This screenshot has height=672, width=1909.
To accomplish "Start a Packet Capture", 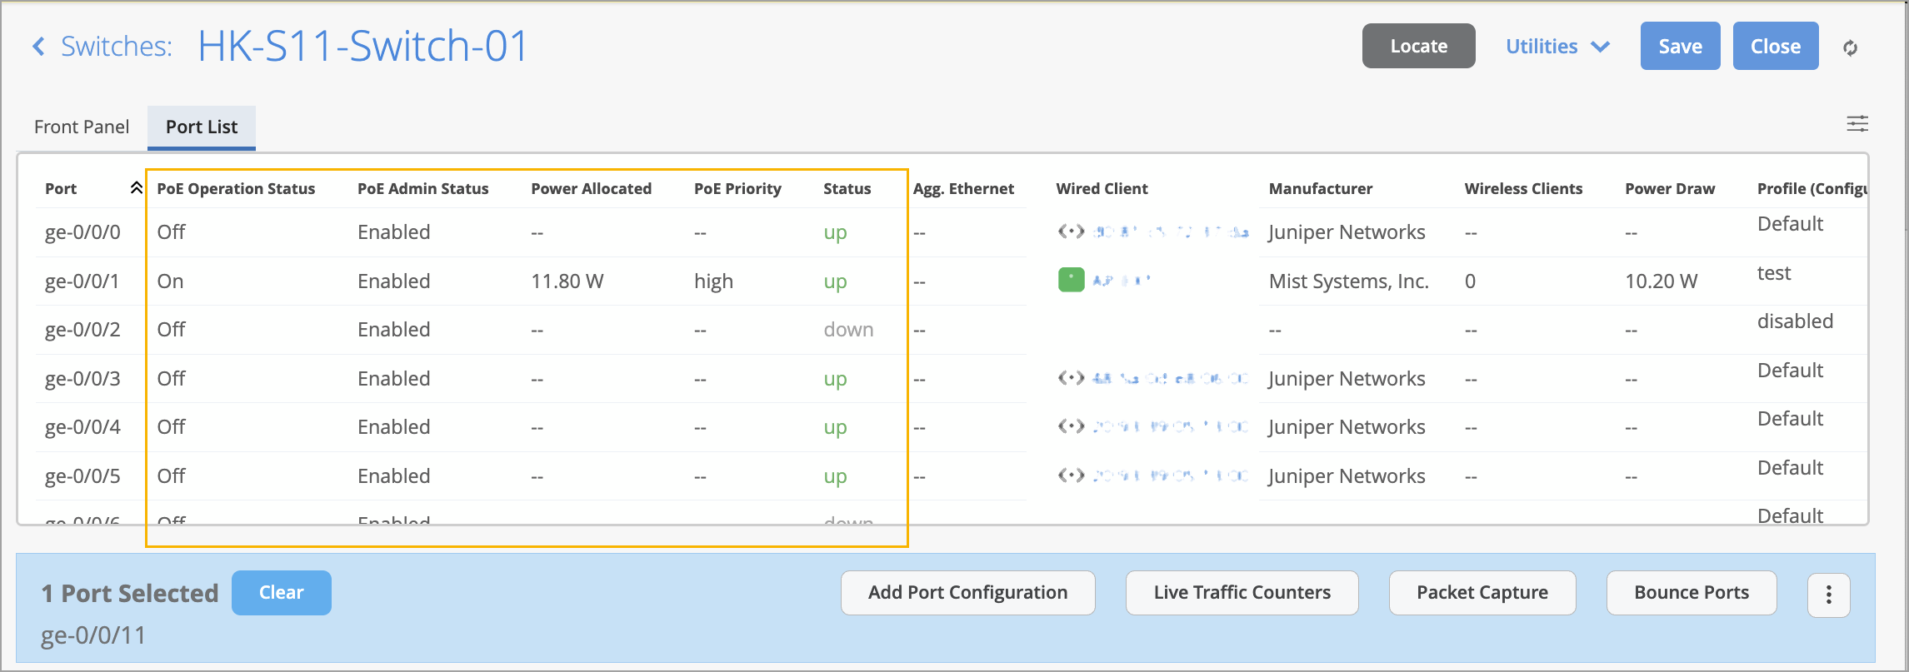I will point(1482,593).
